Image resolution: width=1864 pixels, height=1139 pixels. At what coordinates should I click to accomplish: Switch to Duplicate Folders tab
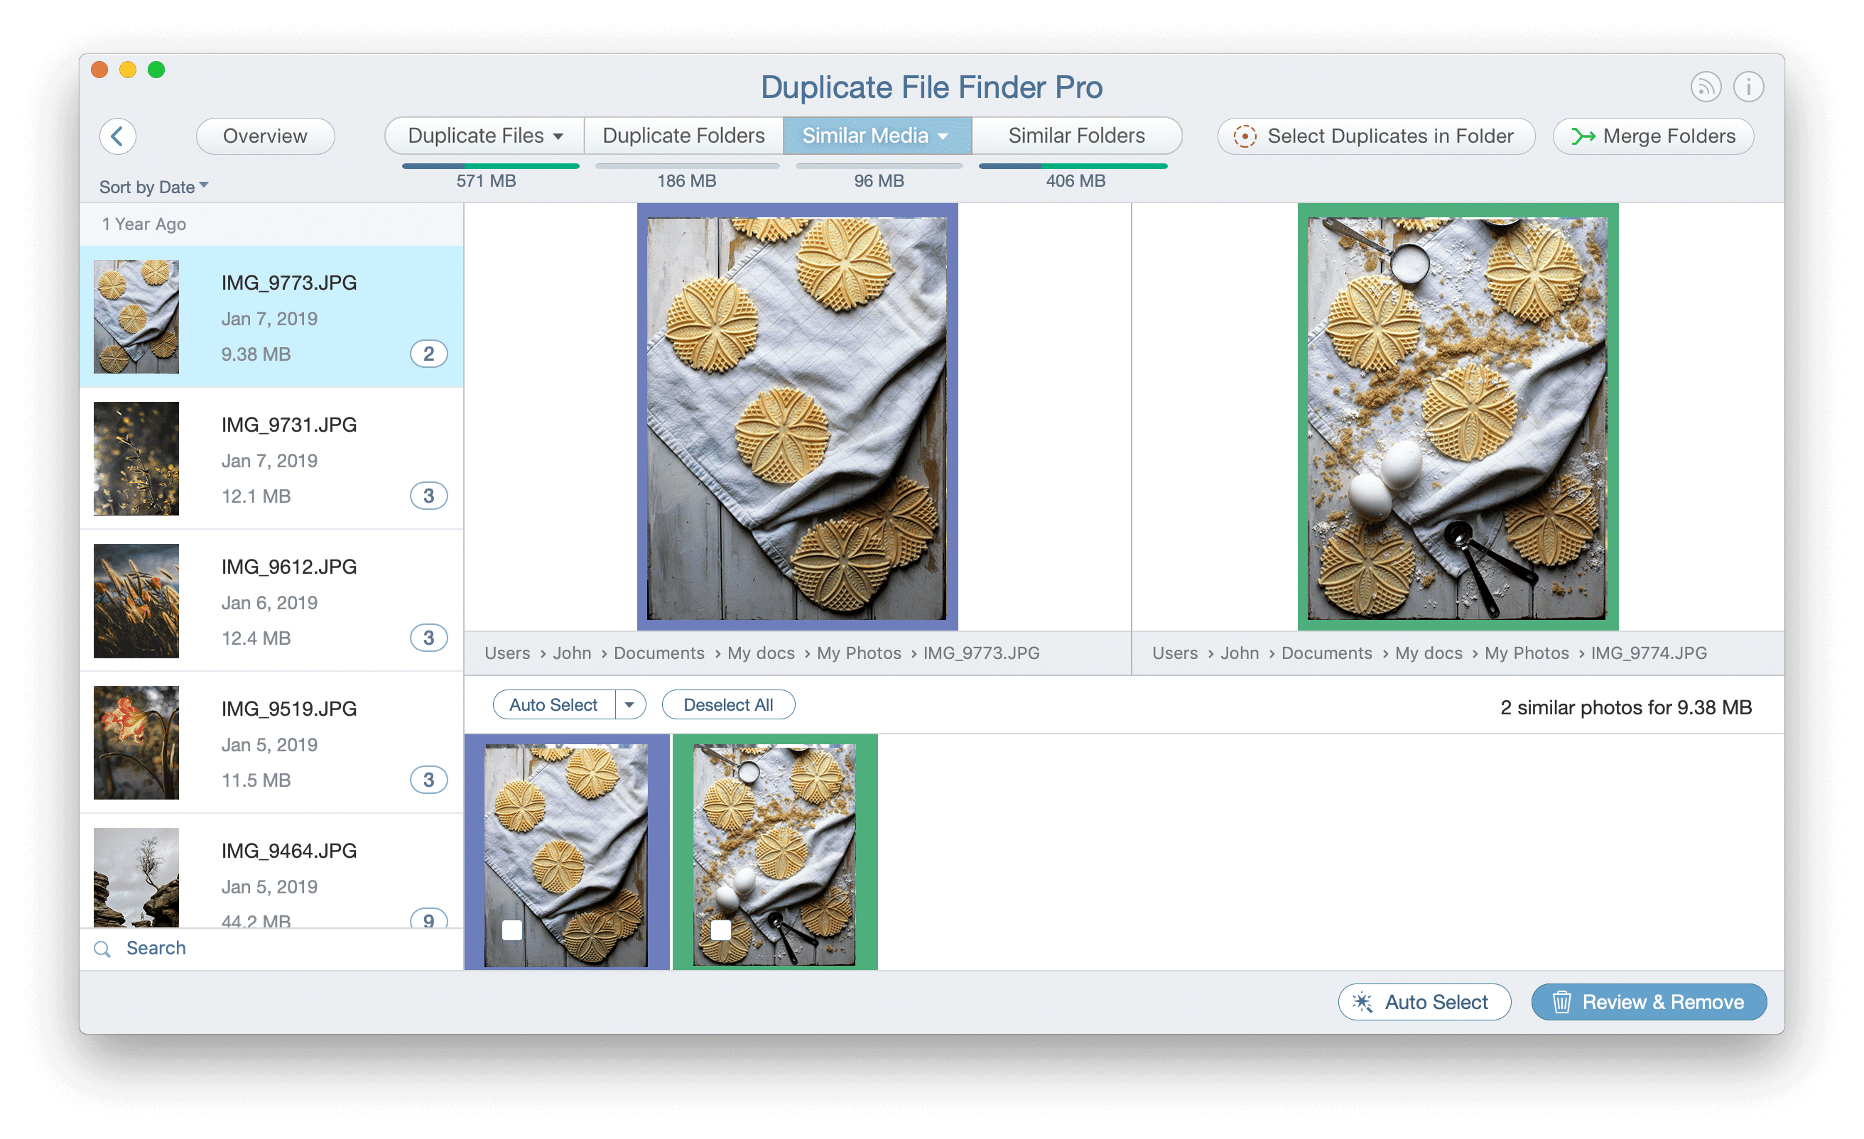(x=684, y=134)
